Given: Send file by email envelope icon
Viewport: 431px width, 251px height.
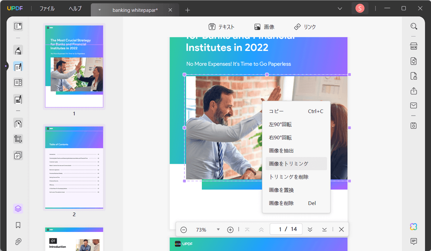Looking at the screenshot, I should pos(414,106).
